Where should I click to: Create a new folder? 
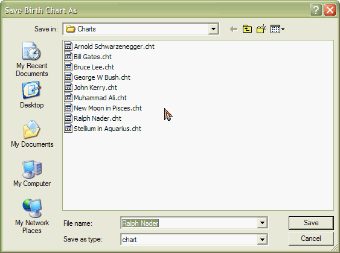coord(261,29)
